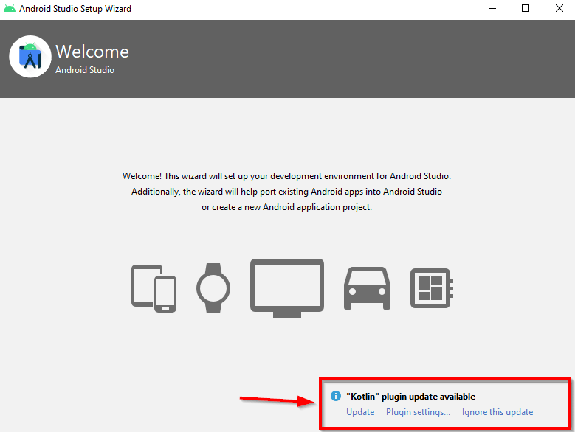Click the Android Things board icon
This screenshot has width=575, height=432.
[x=432, y=288]
